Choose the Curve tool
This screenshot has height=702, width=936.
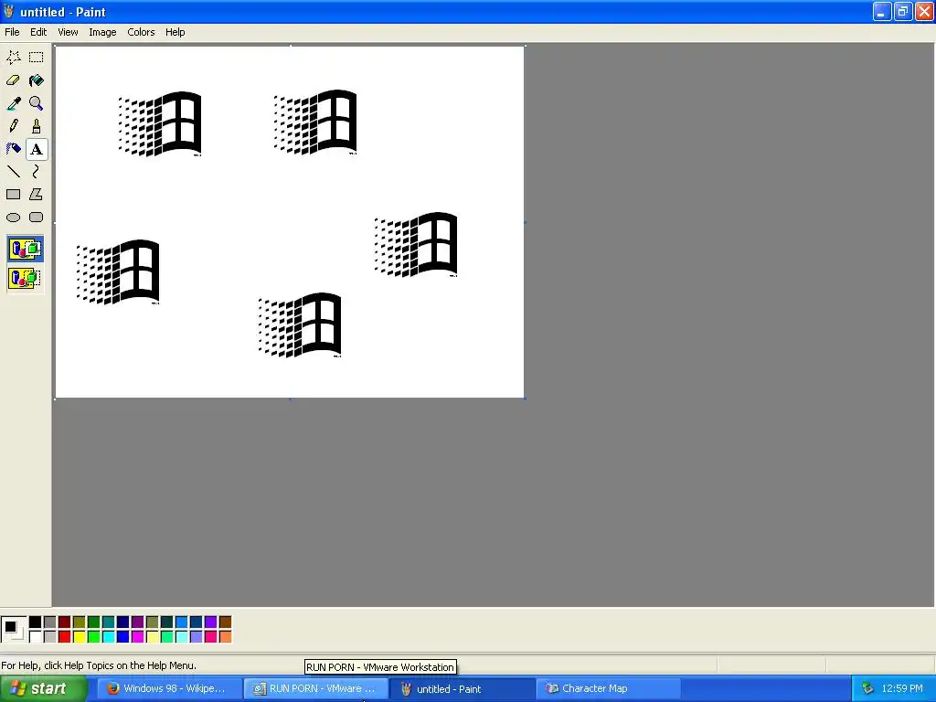tap(37, 171)
